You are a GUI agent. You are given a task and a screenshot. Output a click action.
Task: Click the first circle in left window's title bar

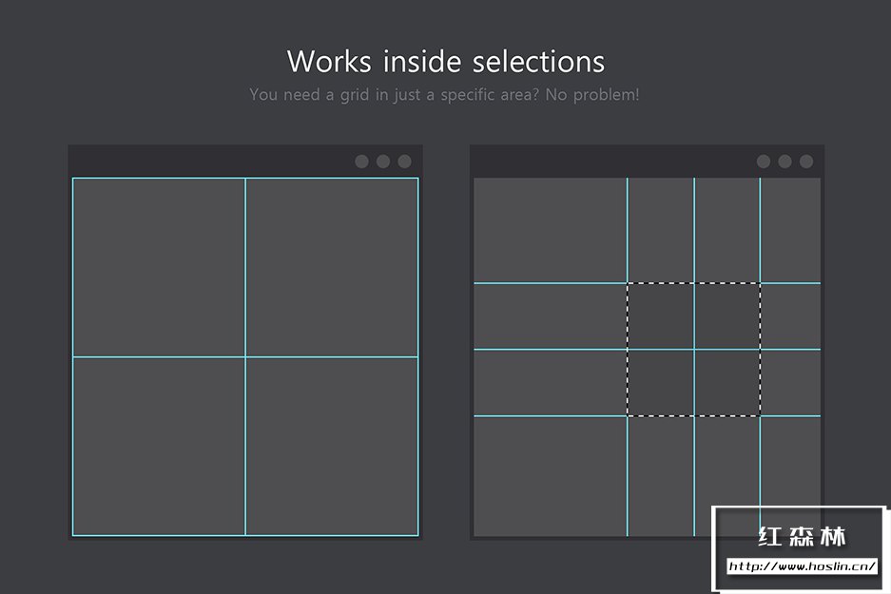pyautogui.click(x=361, y=162)
